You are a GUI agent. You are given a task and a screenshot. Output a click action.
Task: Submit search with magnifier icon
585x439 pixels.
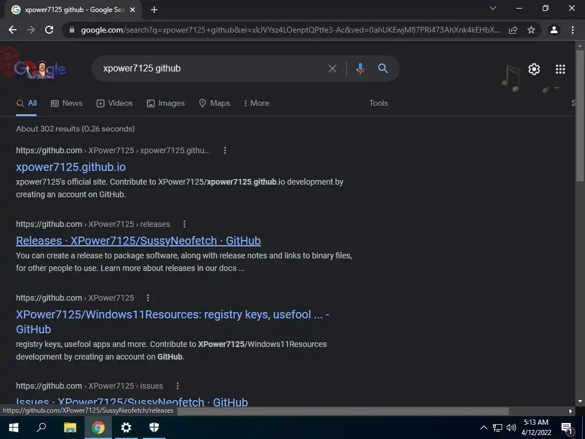[383, 69]
